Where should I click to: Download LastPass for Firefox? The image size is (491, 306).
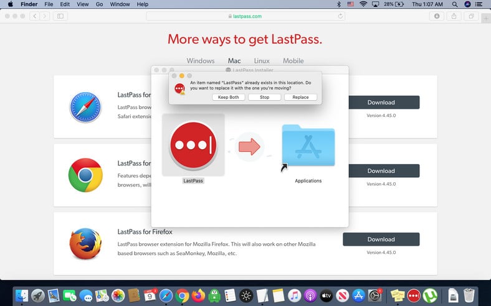click(x=381, y=239)
